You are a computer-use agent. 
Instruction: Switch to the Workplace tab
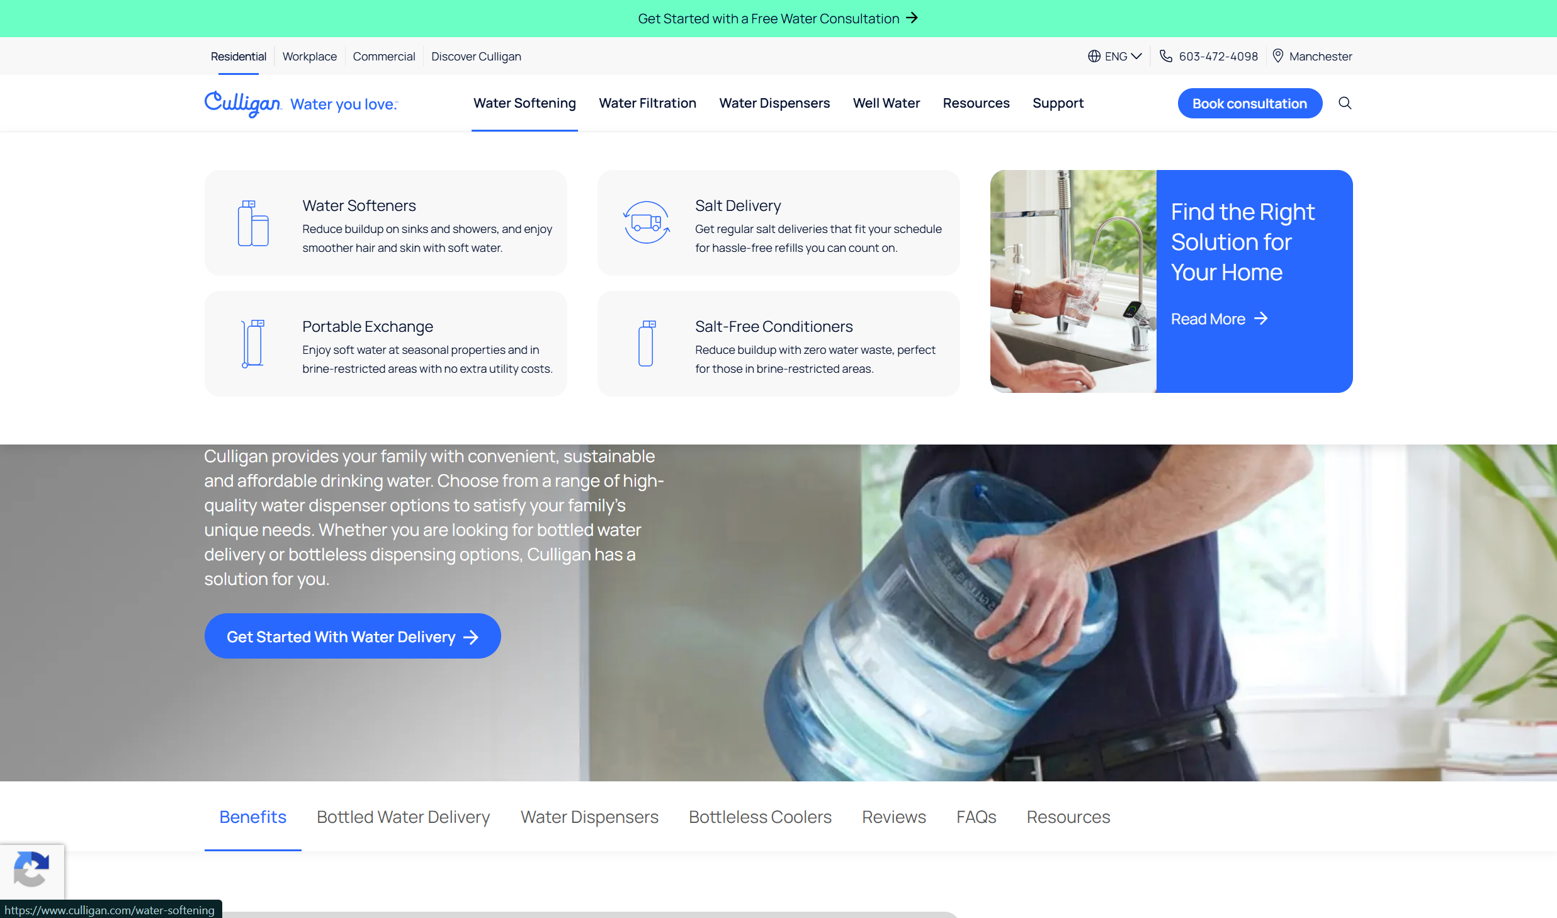click(309, 56)
